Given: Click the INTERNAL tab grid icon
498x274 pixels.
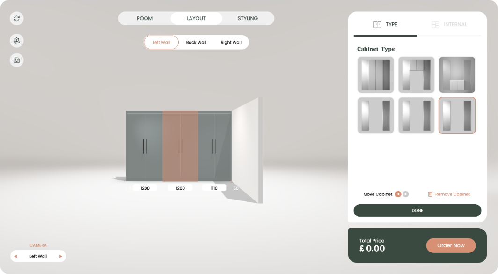Looking at the screenshot, I should pos(435,24).
